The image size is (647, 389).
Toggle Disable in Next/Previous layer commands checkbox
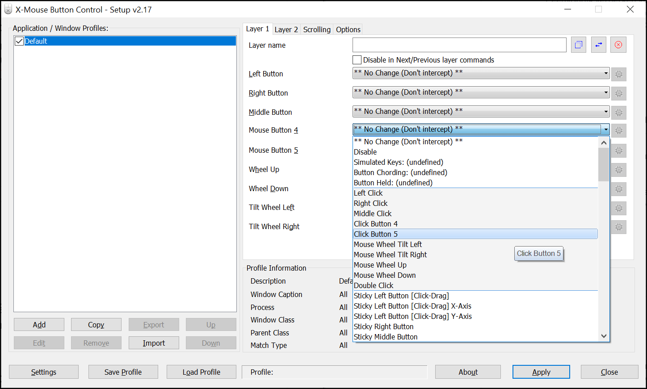pos(357,60)
